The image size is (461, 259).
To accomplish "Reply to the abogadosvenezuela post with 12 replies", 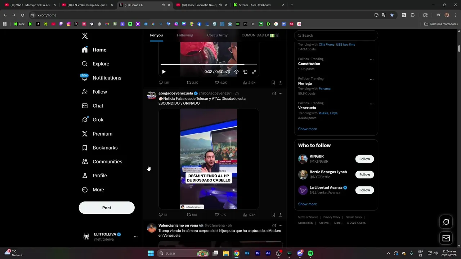I will (x=163, y=215).
